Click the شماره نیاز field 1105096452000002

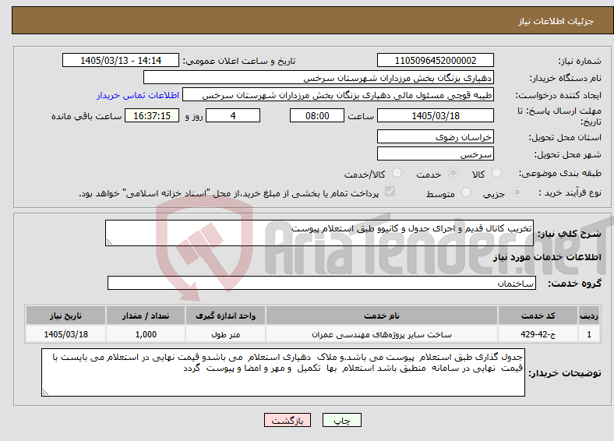tap(435, 60)
